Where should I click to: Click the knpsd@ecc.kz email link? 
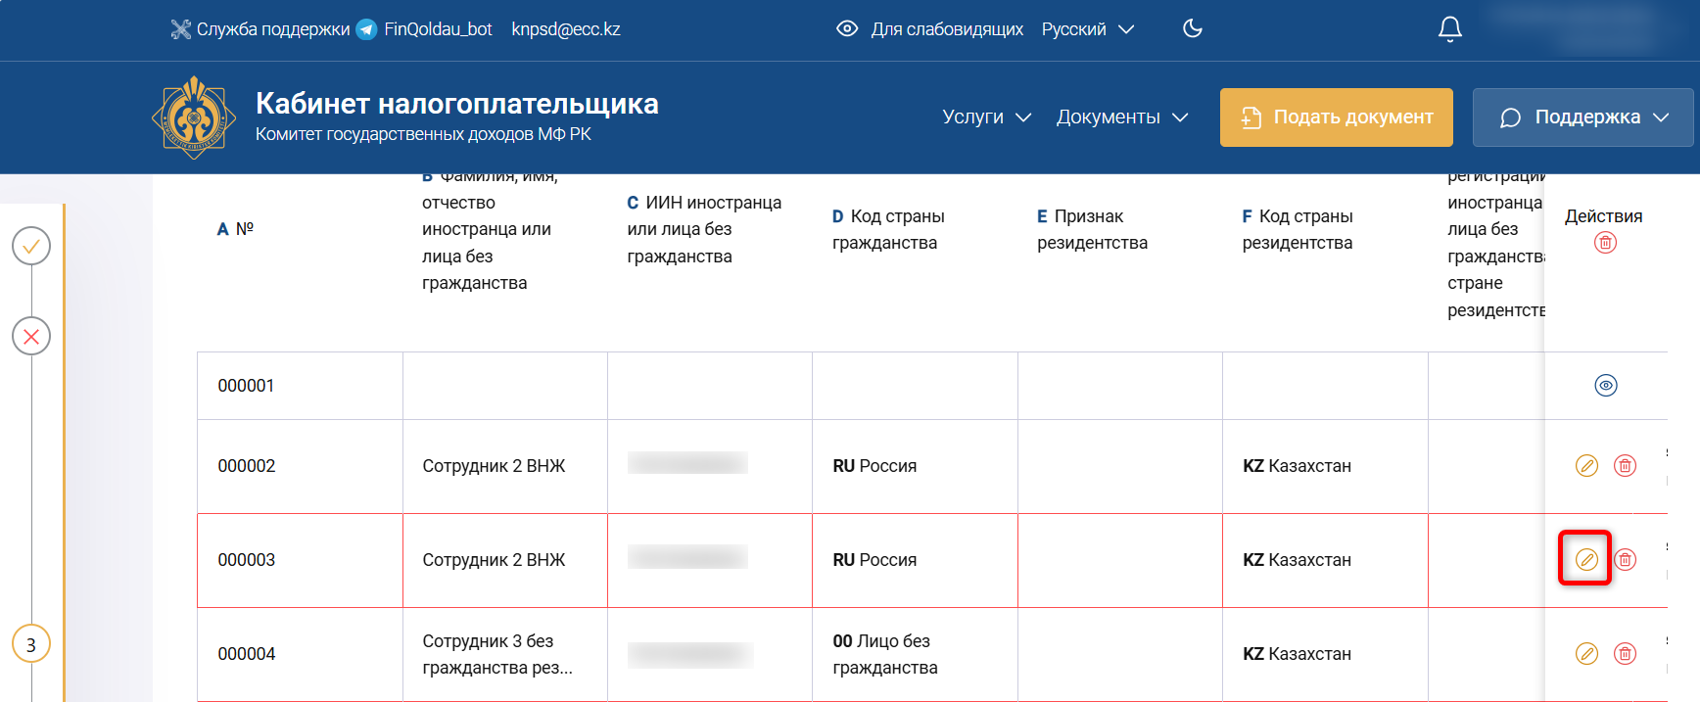click(x=566, y=29)
